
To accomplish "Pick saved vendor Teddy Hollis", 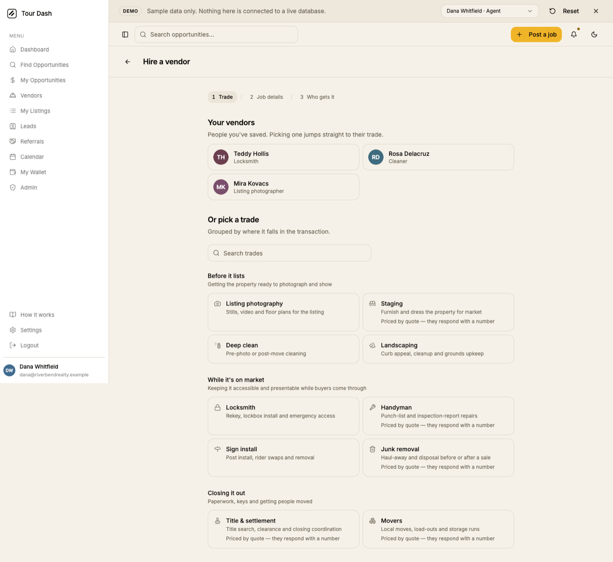I will pyautogui.click(x=283, y=157).
